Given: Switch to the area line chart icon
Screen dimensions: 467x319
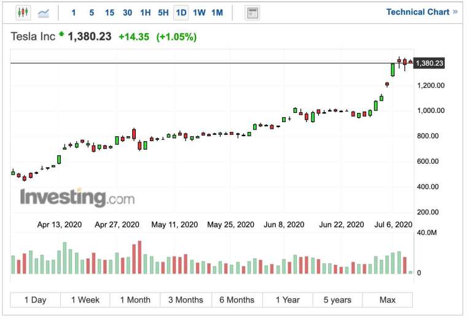Looking at the screenshot, I should point(44,13).
